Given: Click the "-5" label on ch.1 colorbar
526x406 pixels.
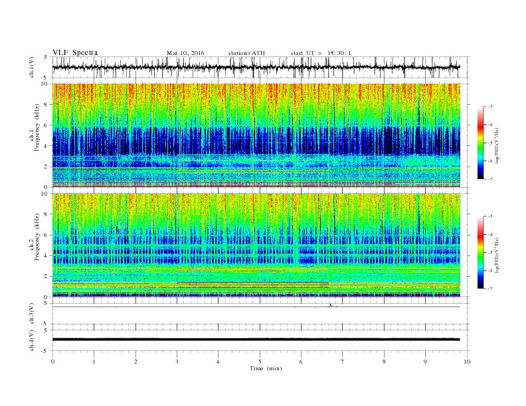Looking at the screenshot, I should (490, 143).
